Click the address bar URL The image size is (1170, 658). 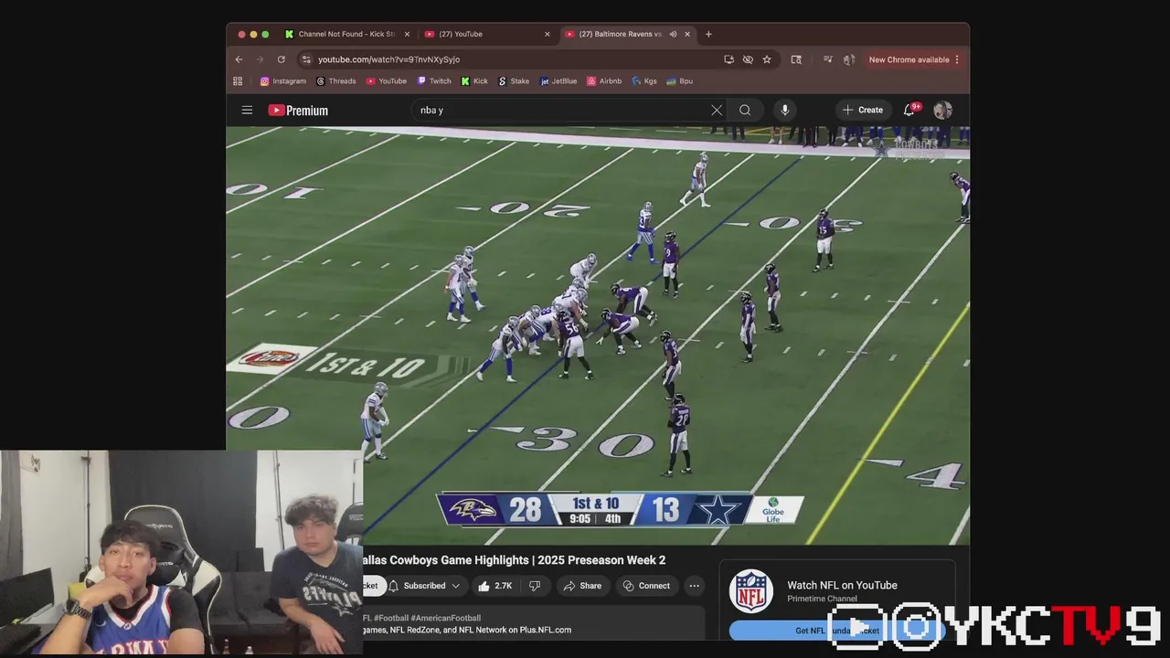click(388, 59)
